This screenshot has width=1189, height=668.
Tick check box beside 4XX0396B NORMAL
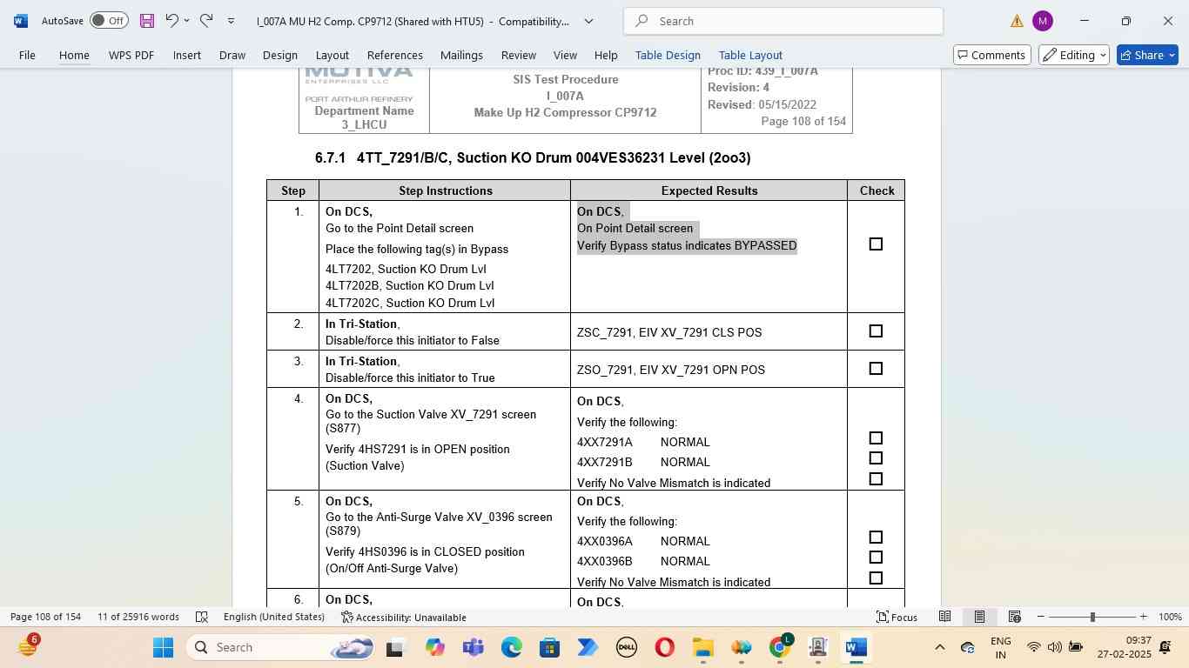(x=876, y=558)
